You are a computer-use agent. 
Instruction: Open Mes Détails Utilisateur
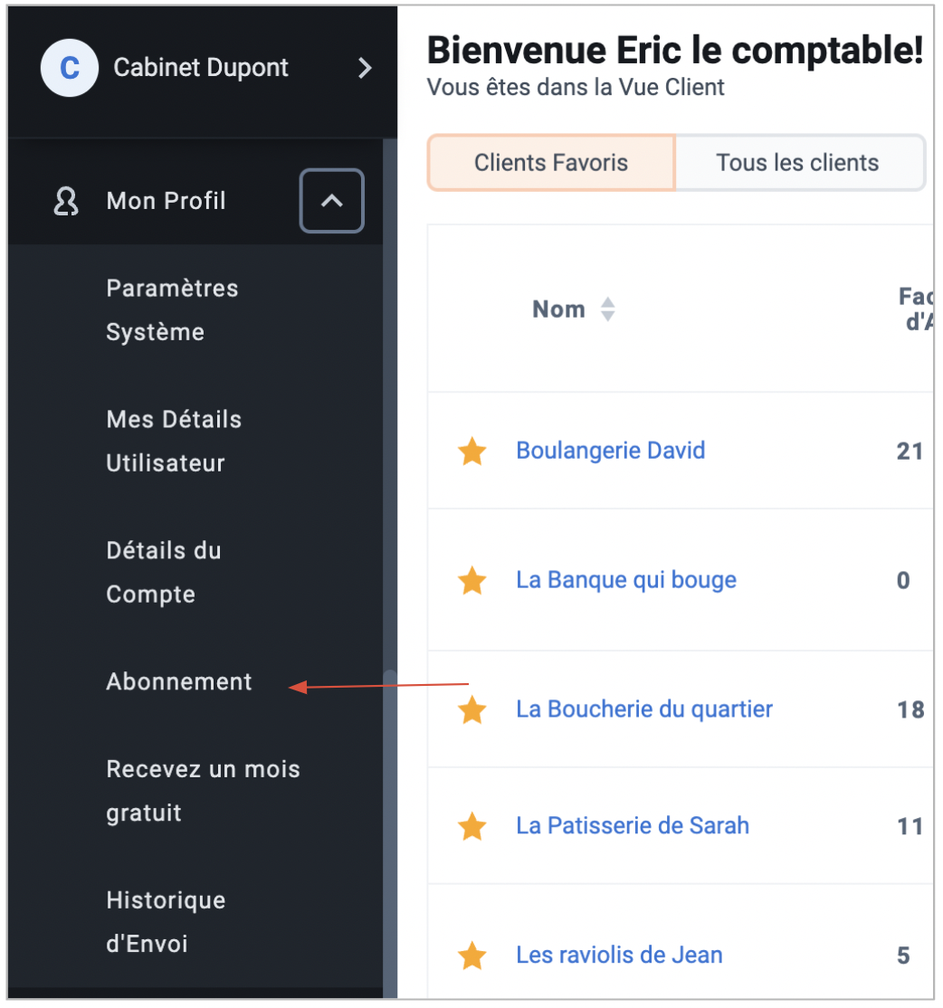click(174, 441)
